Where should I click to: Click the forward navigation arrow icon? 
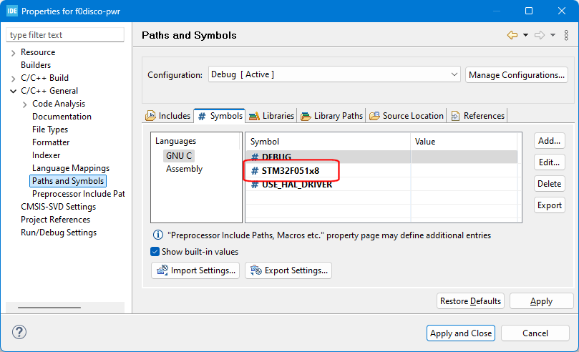click(539, 35)
